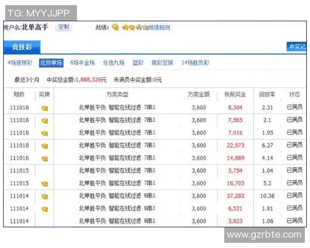Open the 中奖记录 button on the right

click(x=297, y=47)
